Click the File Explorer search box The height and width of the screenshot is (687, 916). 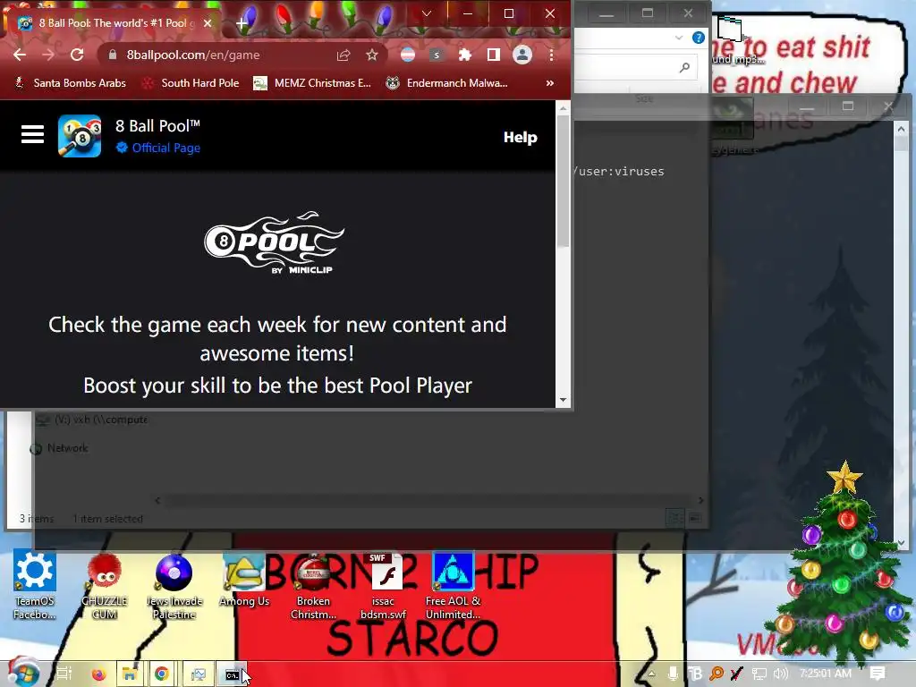point(636,67)
